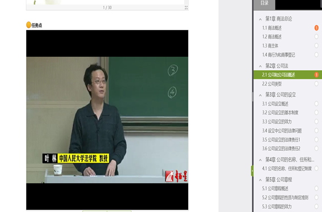Open section 1.1 商法概述
This screenshot has height=212, width=322.
point(272,28)
